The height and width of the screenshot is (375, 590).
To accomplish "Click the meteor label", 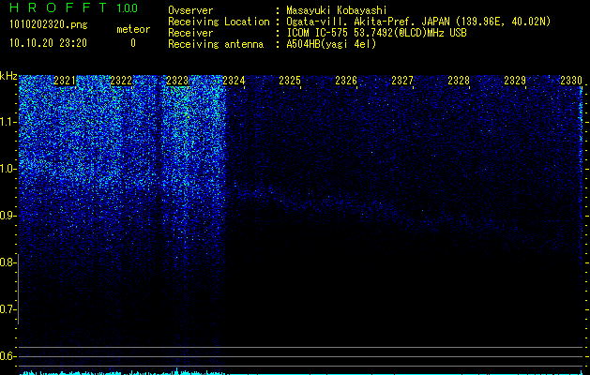I will coord(133,29).
